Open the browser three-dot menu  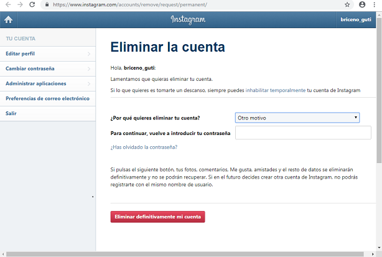tap(374, 4)
